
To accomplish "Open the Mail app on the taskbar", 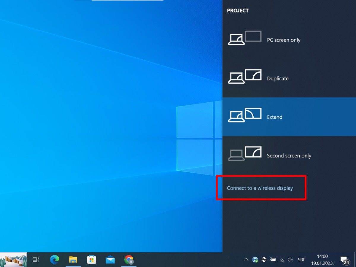I will point(110,260).
